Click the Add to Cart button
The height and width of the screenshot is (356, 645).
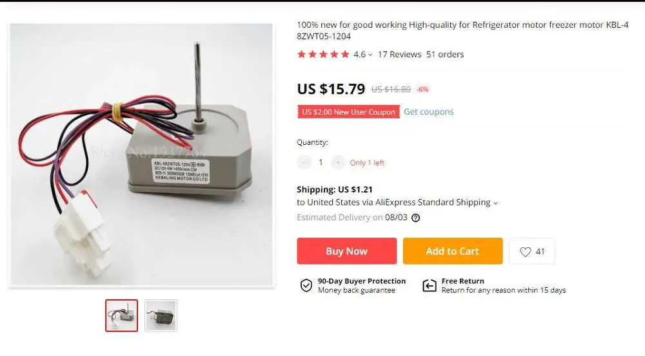click(453, 251)
